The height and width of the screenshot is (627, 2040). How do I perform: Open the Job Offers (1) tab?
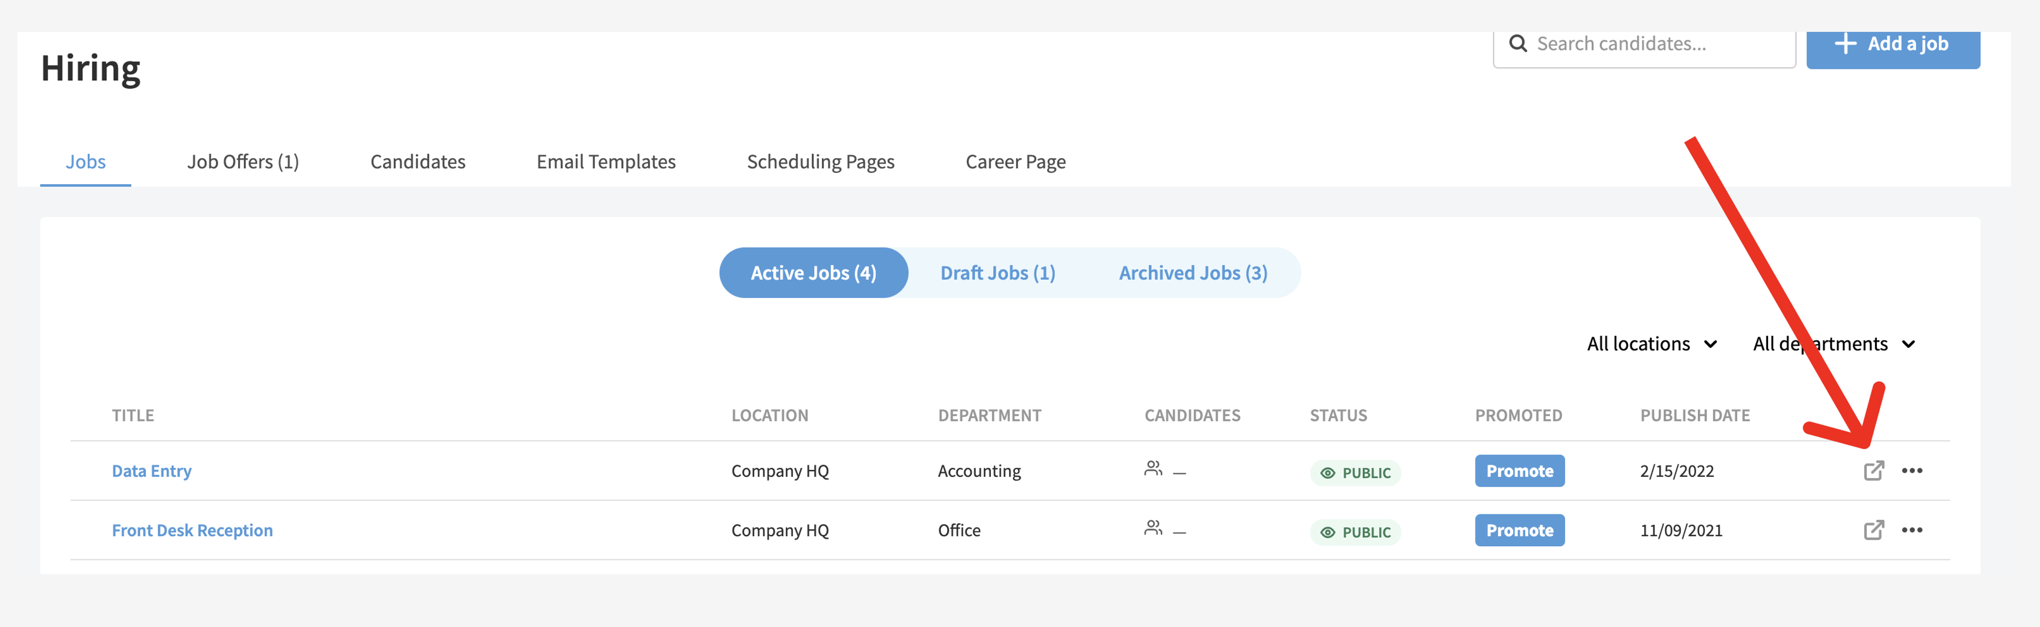243,161
